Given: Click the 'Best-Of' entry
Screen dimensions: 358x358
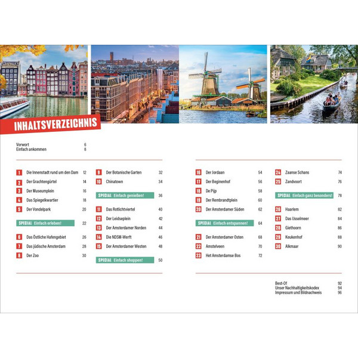Looking at the screenshot, I should pyautogui.click(x=281, y=283).
